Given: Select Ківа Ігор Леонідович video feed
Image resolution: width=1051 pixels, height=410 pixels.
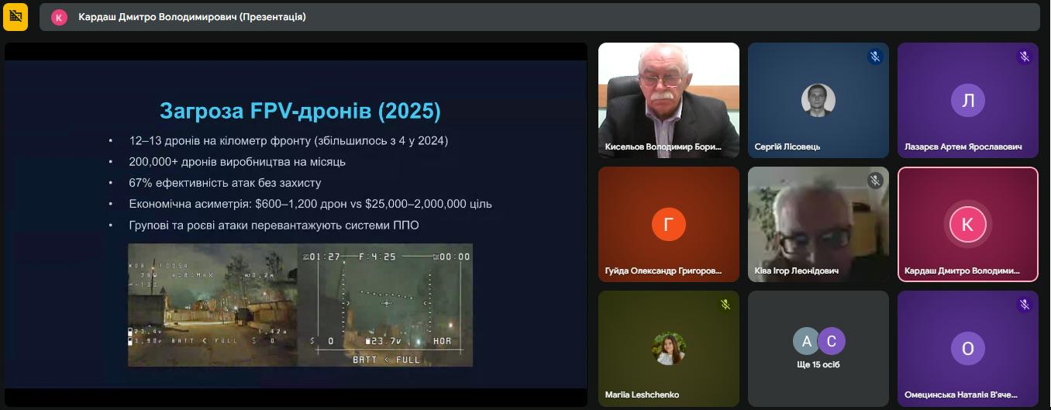Looking at the screenshot, I should pyautogui.click(x=818, y=217).
